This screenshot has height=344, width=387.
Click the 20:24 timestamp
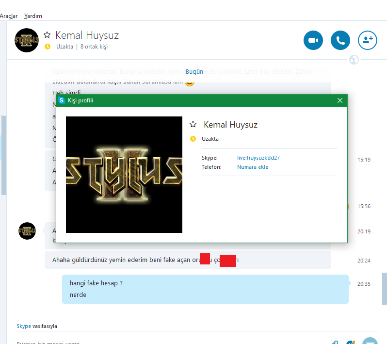coord(364,261)
